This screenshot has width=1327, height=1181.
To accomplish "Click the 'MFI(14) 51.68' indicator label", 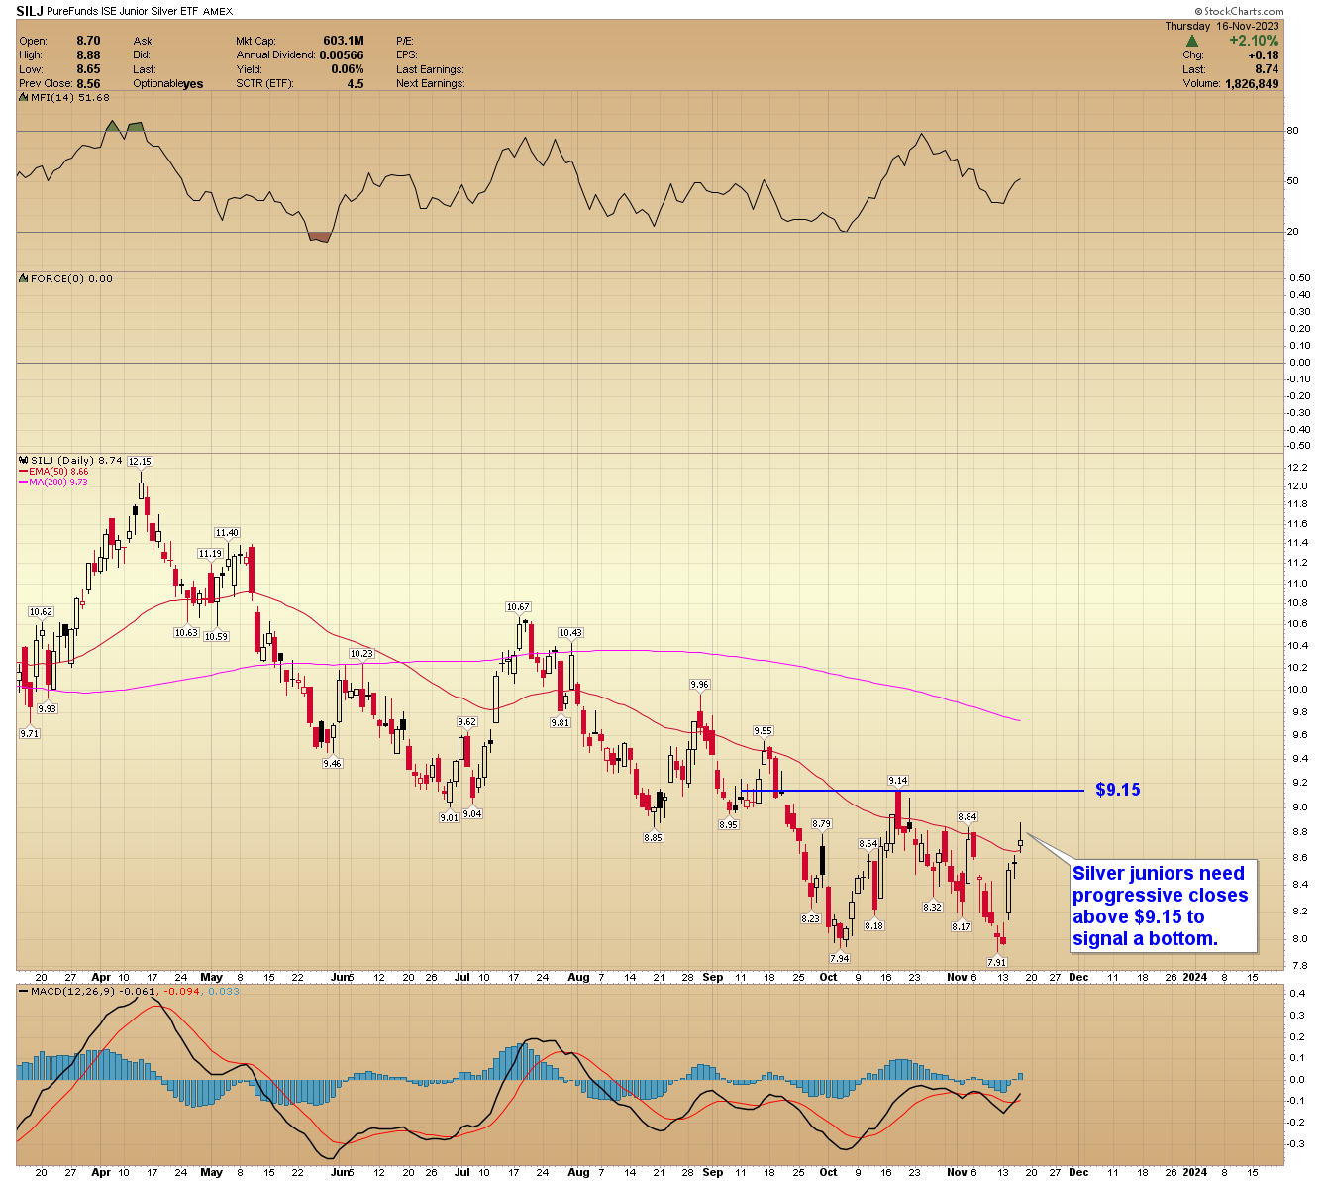I will click(69, 97).
